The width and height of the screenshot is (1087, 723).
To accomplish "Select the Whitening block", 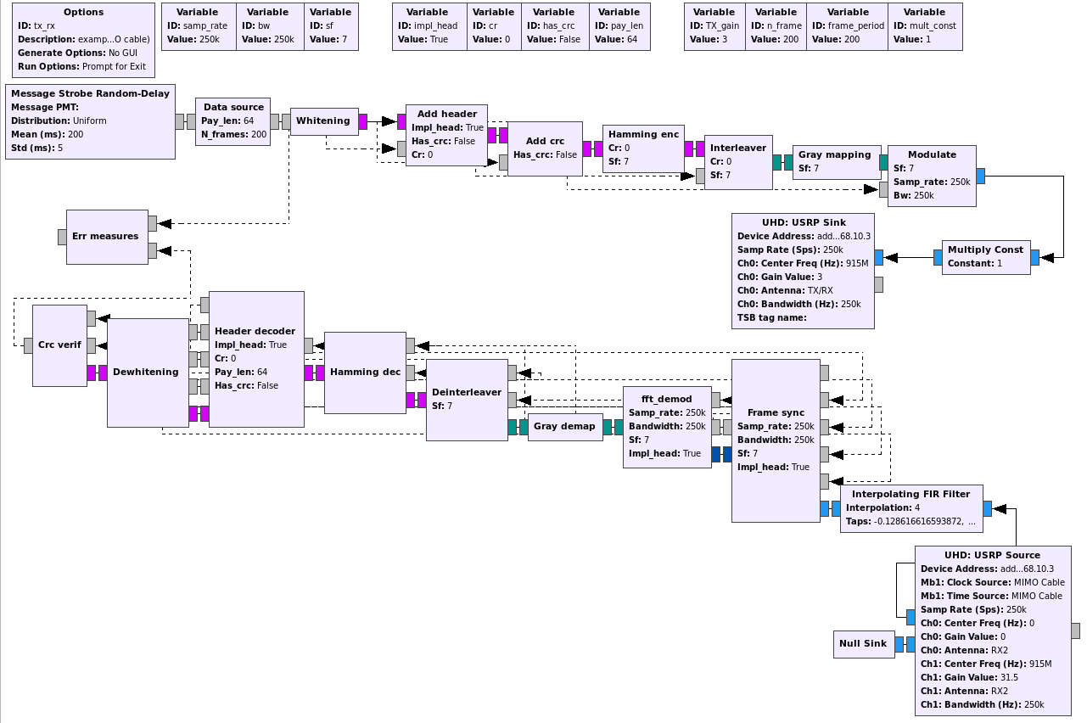I will pyautogui.click(x=323, y=120).
